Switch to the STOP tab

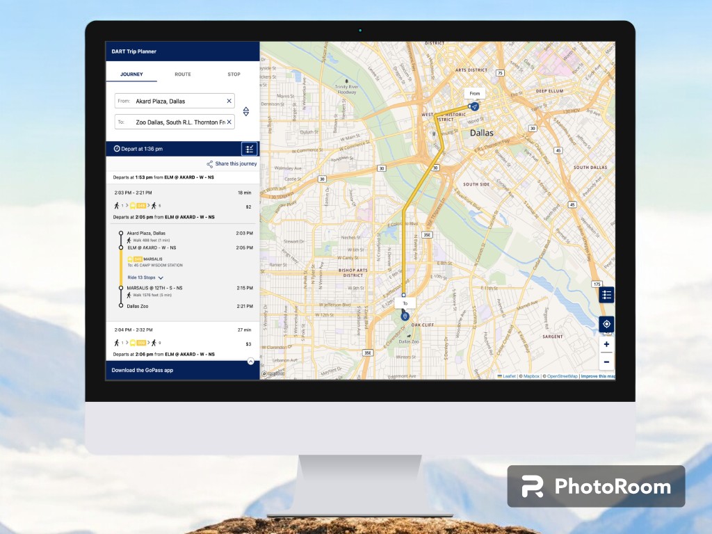point(234,74)
